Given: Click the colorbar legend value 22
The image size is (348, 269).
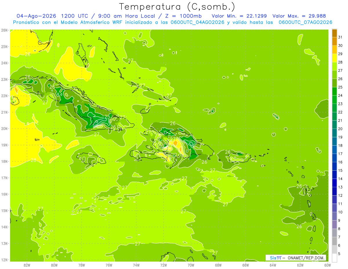Looking at the screenshot, I should pos(340,112).
